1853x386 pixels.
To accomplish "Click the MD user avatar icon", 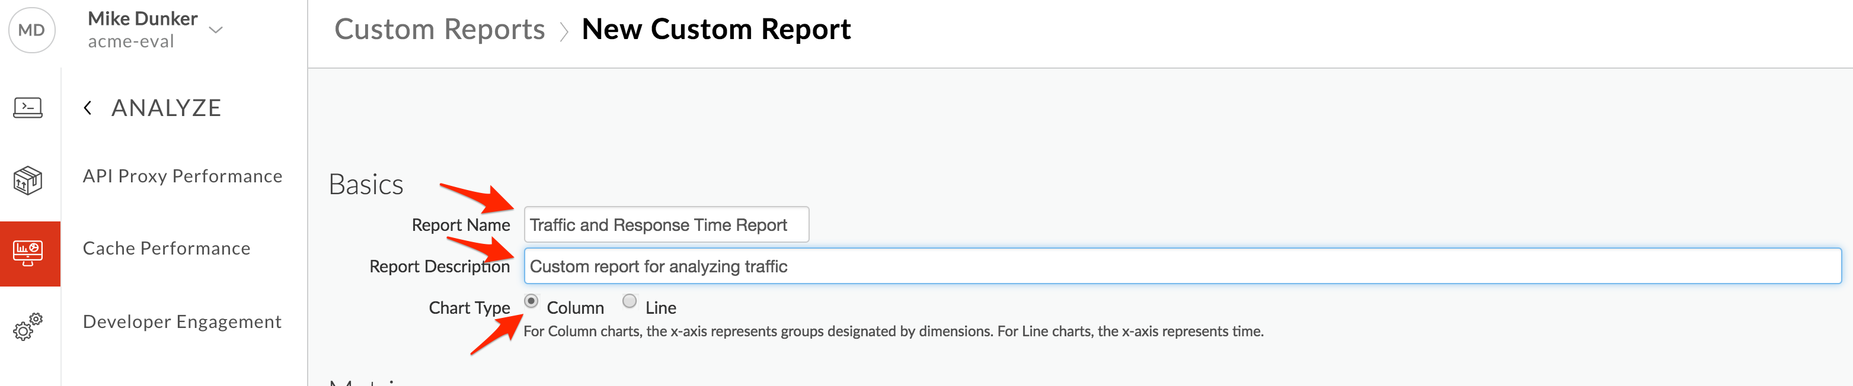I will point(31,30).
